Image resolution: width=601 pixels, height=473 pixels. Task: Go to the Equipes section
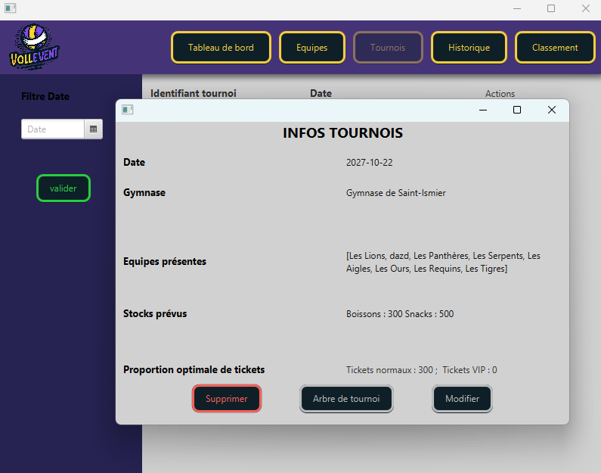(312, 48)
